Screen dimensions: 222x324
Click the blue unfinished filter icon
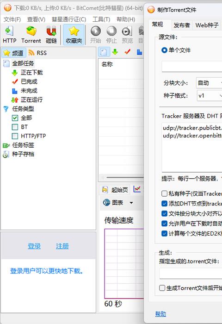coord(140,52)
